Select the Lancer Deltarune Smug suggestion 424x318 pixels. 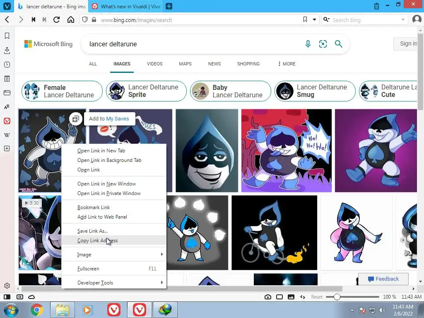(x=315, y=91)
